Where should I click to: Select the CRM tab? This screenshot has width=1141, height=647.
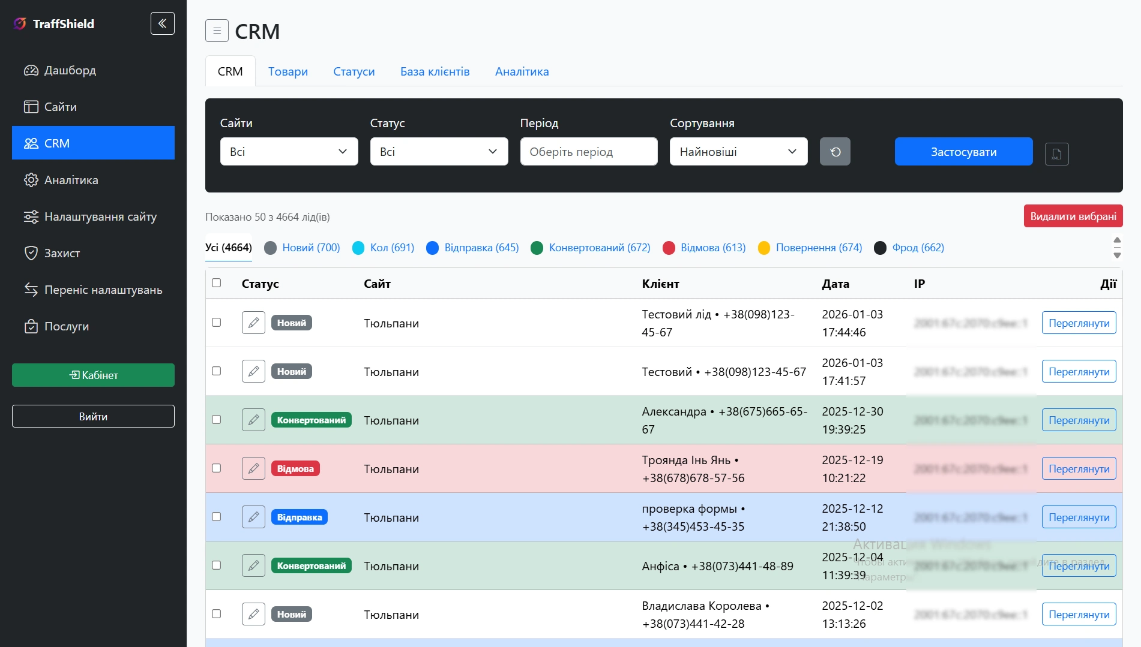[230, 71]
